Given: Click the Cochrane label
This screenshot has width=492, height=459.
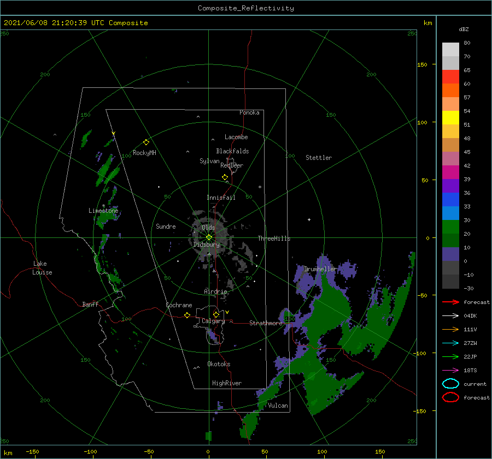Looking at the screenshot, I should pyautogui.click(x=179, y=305).
